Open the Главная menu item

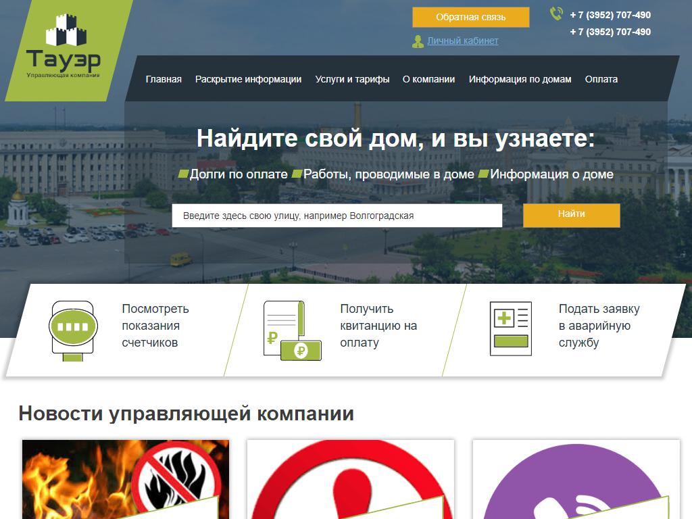click(164, 79)
